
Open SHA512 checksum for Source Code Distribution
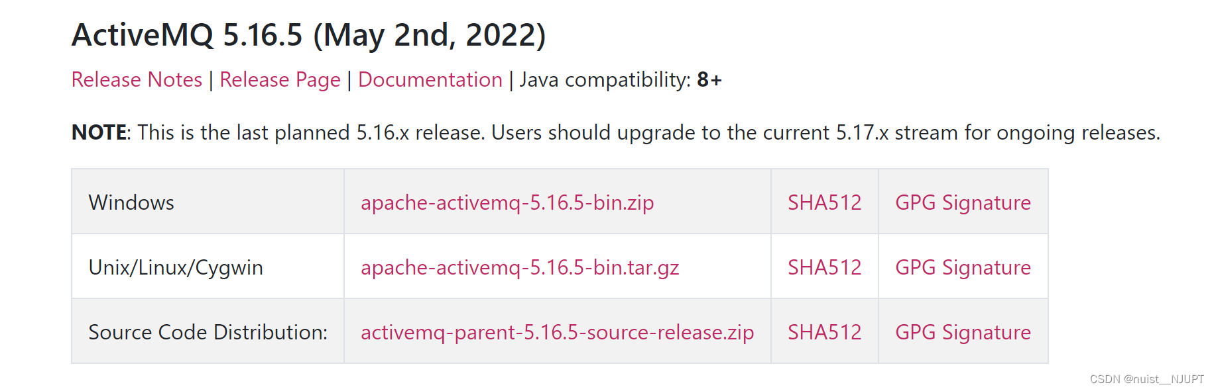pyautogui.click(x=824, y=332)
